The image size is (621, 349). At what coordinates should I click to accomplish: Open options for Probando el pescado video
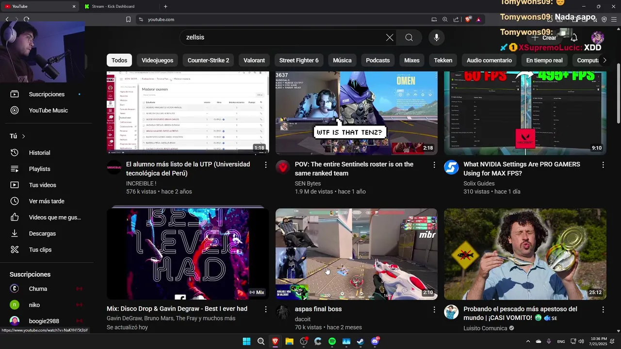point(603,309)
